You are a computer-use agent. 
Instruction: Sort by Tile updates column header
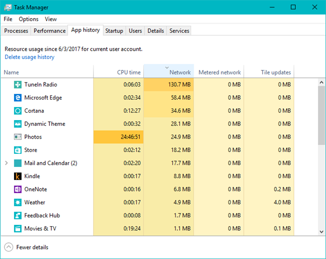[x=269, y=71]
